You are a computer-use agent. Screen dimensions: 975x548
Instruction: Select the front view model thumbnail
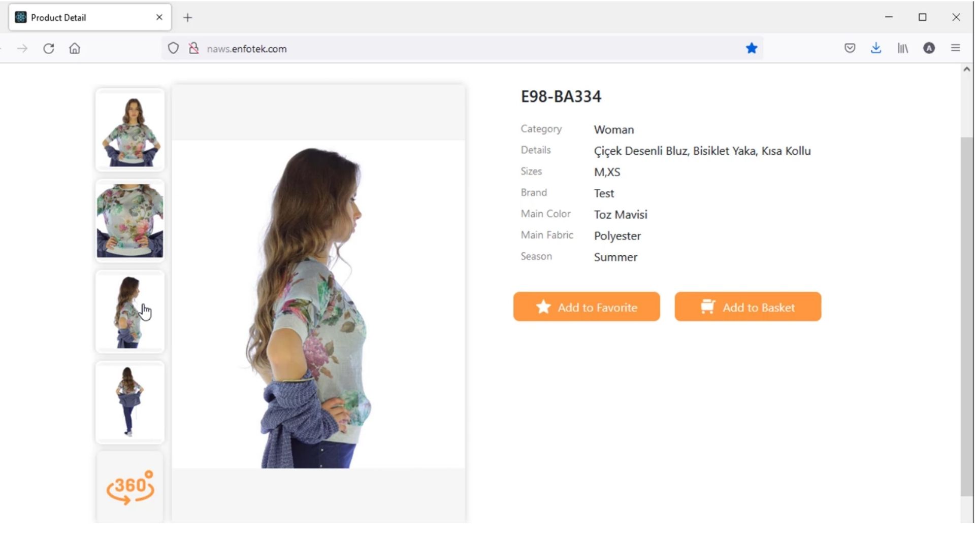[130, 130]
